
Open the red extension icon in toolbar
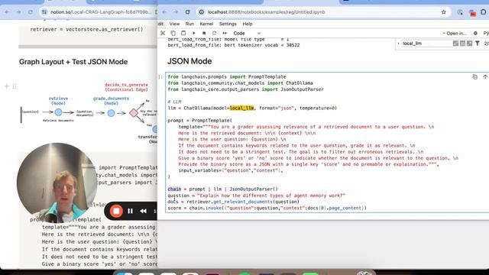(472, 12)
